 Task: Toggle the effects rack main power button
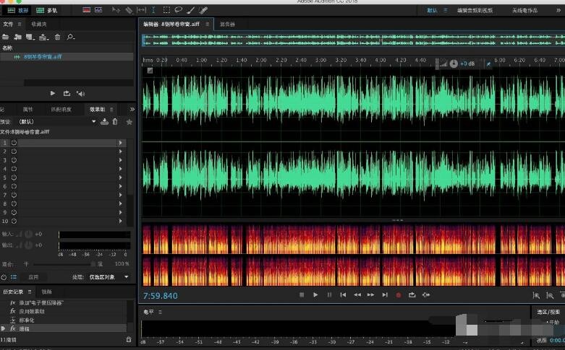click(4, 276)
